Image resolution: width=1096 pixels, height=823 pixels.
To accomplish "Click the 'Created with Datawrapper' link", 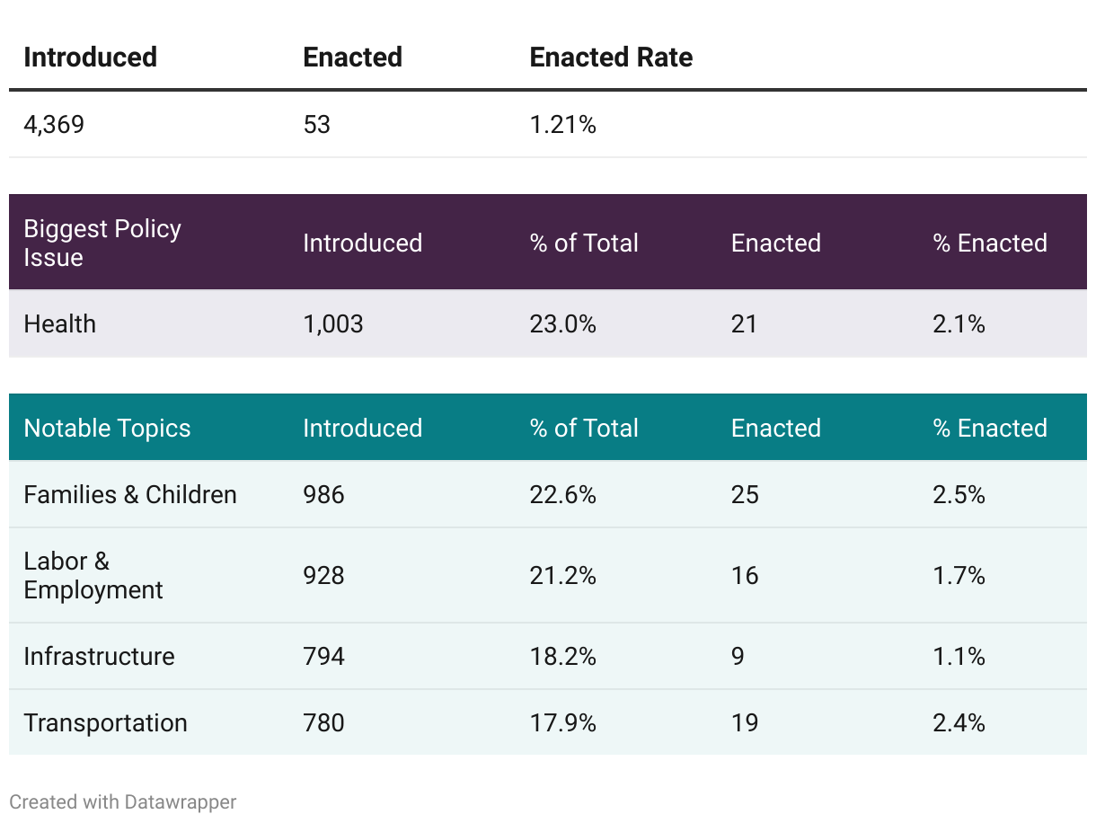I will point(123,802).
